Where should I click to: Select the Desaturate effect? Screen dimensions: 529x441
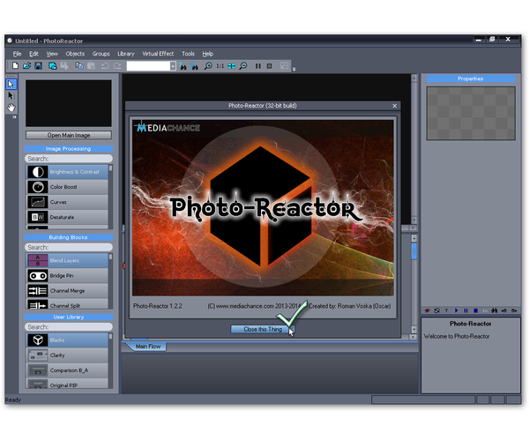pos(67,217)
